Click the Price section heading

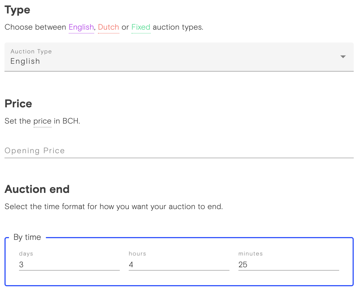click(x=18, y=104)
